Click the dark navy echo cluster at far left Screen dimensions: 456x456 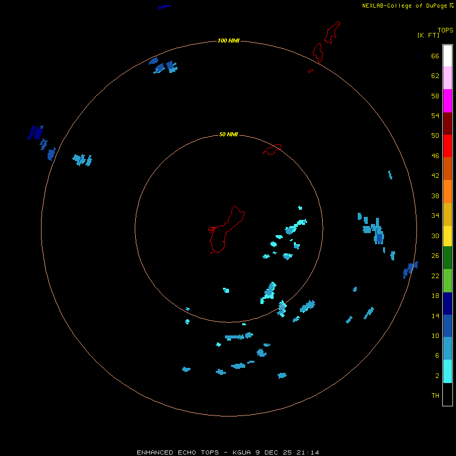click(x=35, y=133)
